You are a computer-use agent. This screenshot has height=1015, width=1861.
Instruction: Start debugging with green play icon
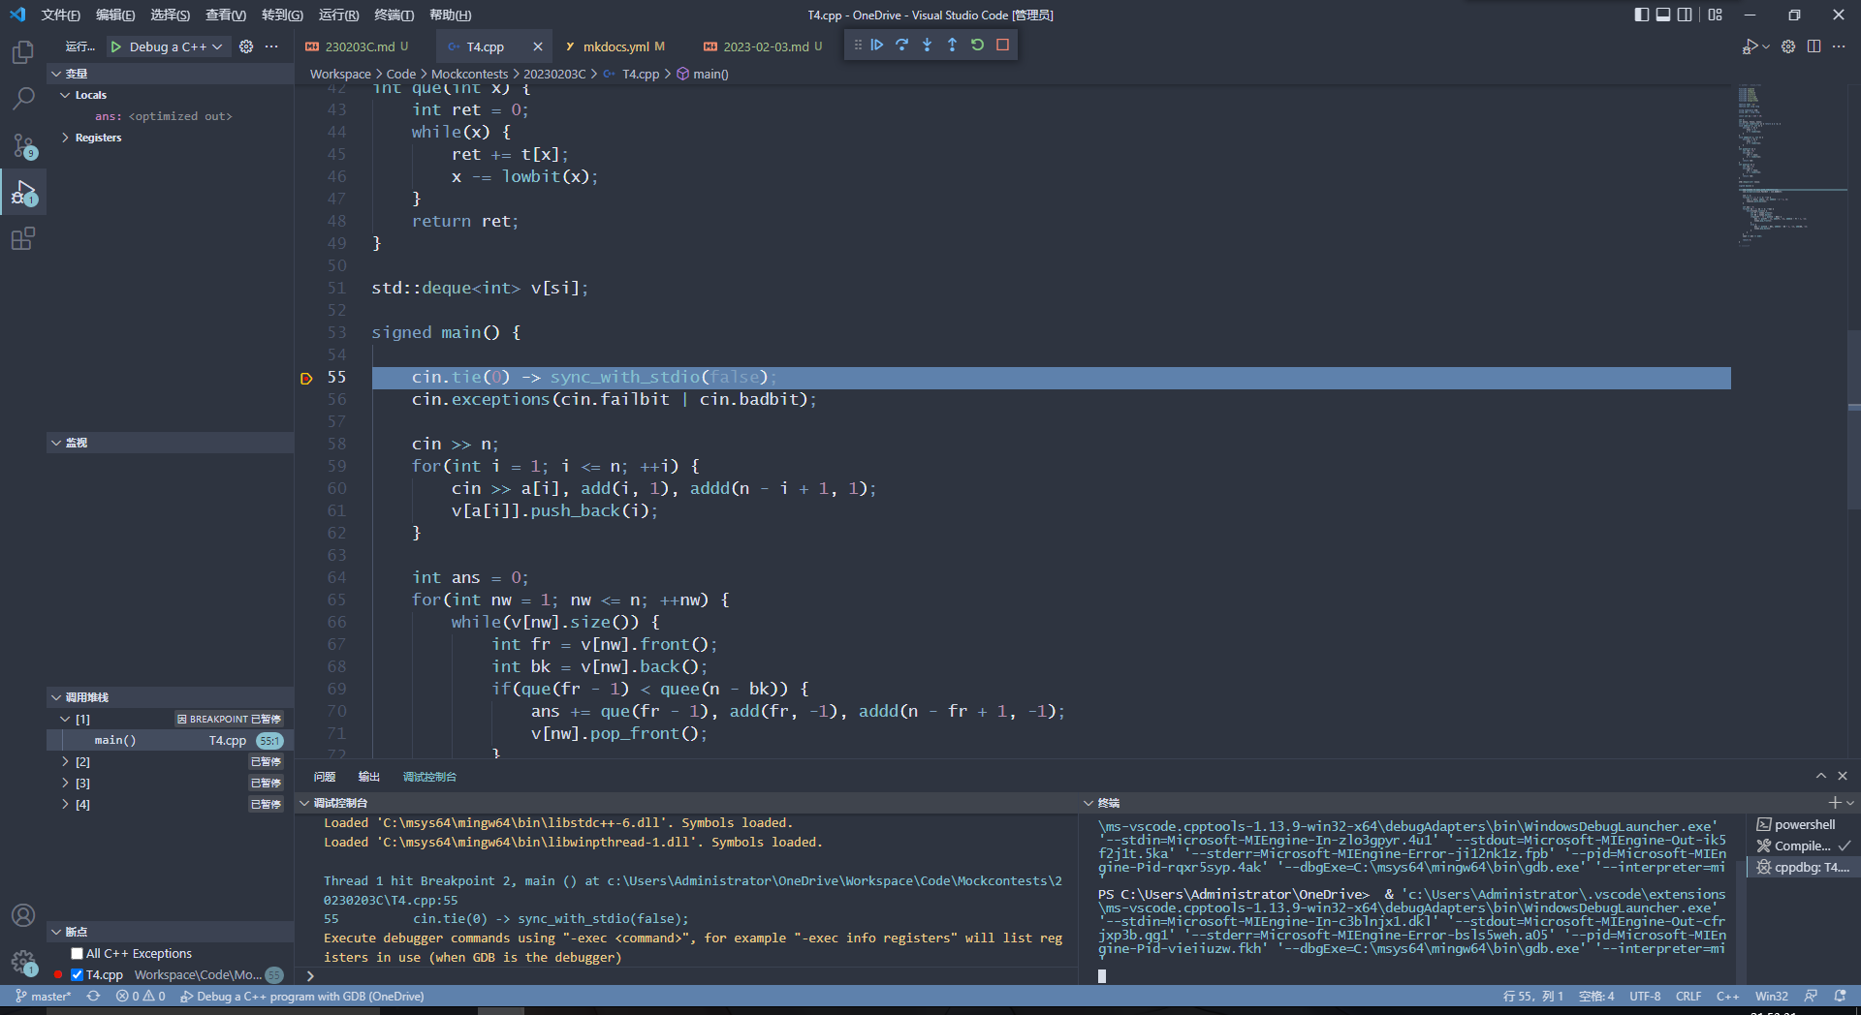point(116,46)
